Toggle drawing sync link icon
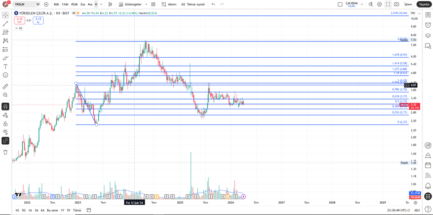 pos(5,141)
